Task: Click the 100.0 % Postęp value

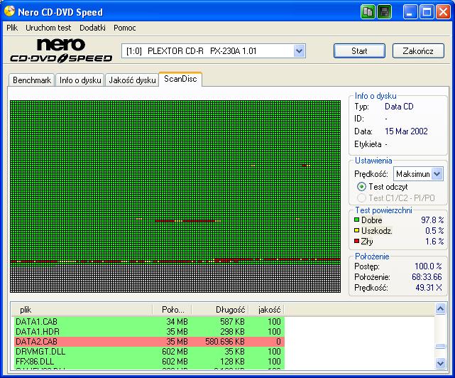Action: (428, 266)
